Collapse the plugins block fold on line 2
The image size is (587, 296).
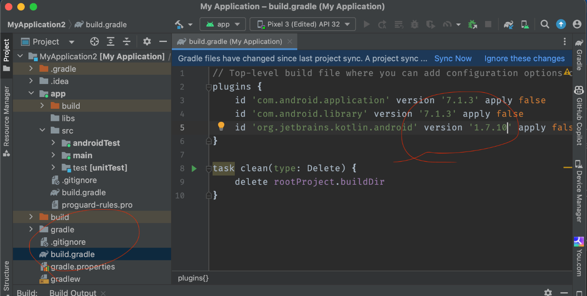click(x=208, y=87)
